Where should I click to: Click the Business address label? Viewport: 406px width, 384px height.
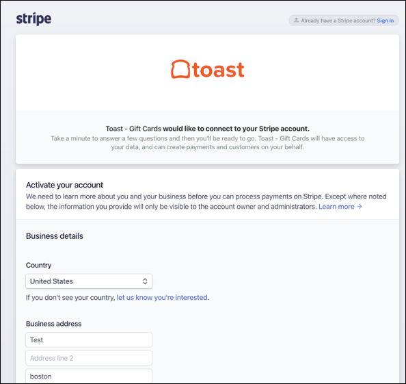pos(53,324)
